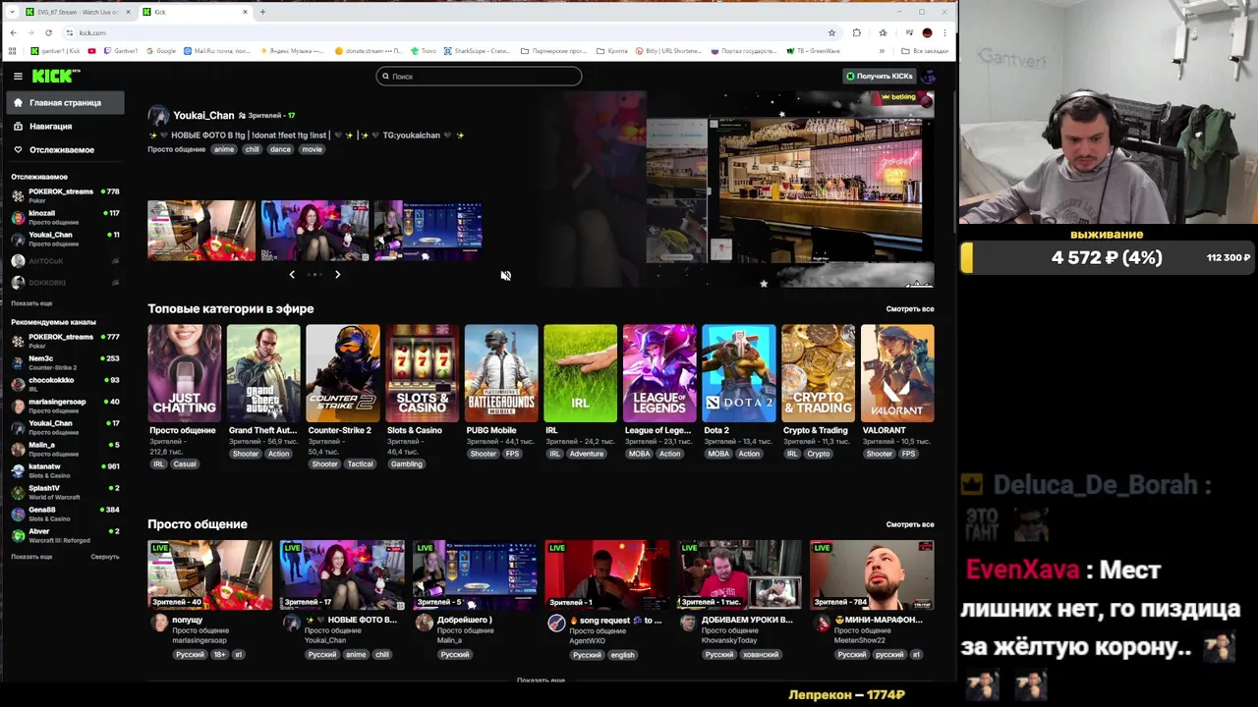The width and height of the screenshot is (1258, 707).
Task: Open Смотреть все for top categories
Action: pyautogui.click(x=910, y=309)
